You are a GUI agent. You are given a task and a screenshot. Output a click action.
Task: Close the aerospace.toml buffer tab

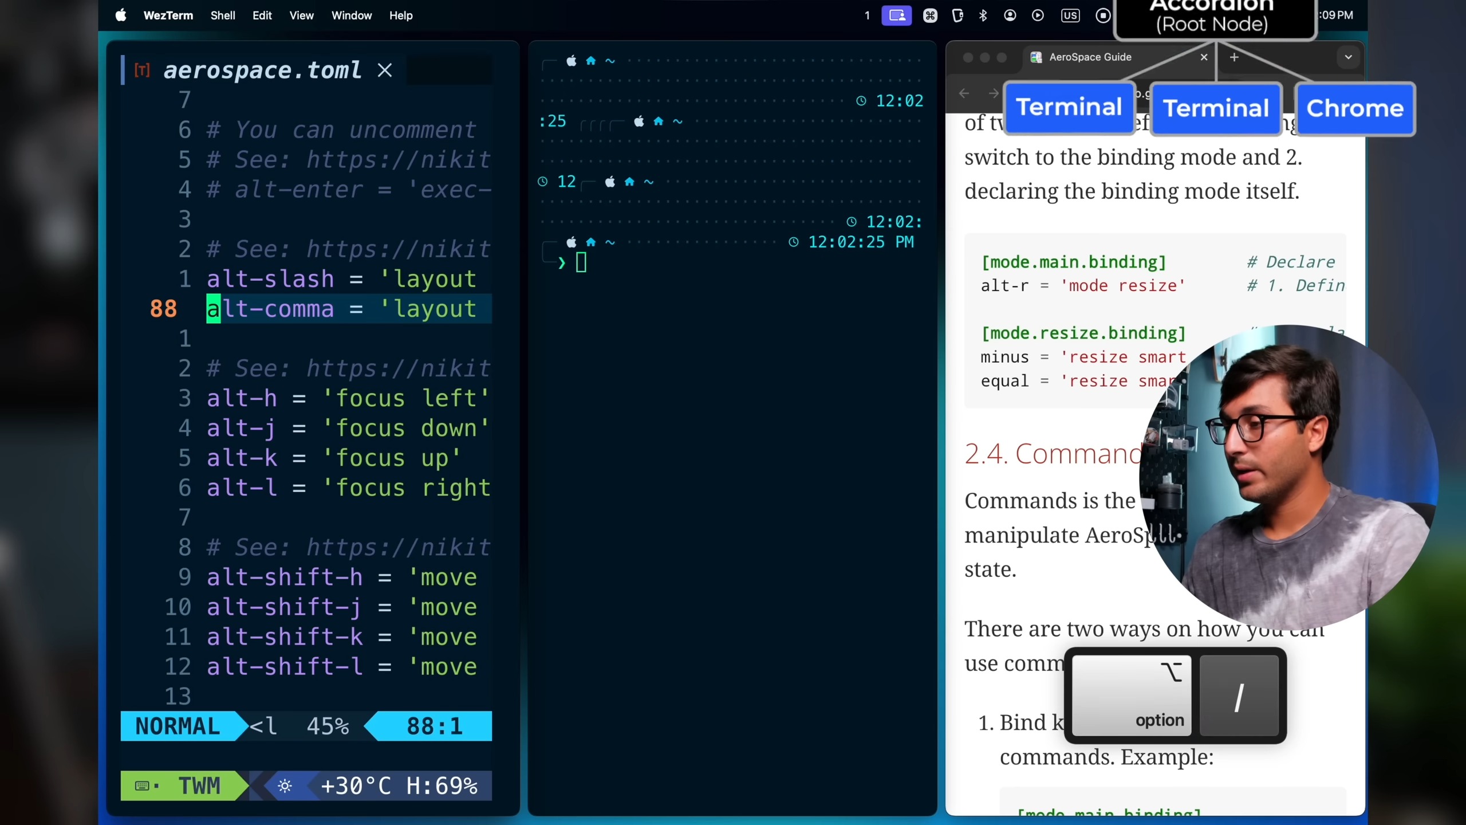385,70
